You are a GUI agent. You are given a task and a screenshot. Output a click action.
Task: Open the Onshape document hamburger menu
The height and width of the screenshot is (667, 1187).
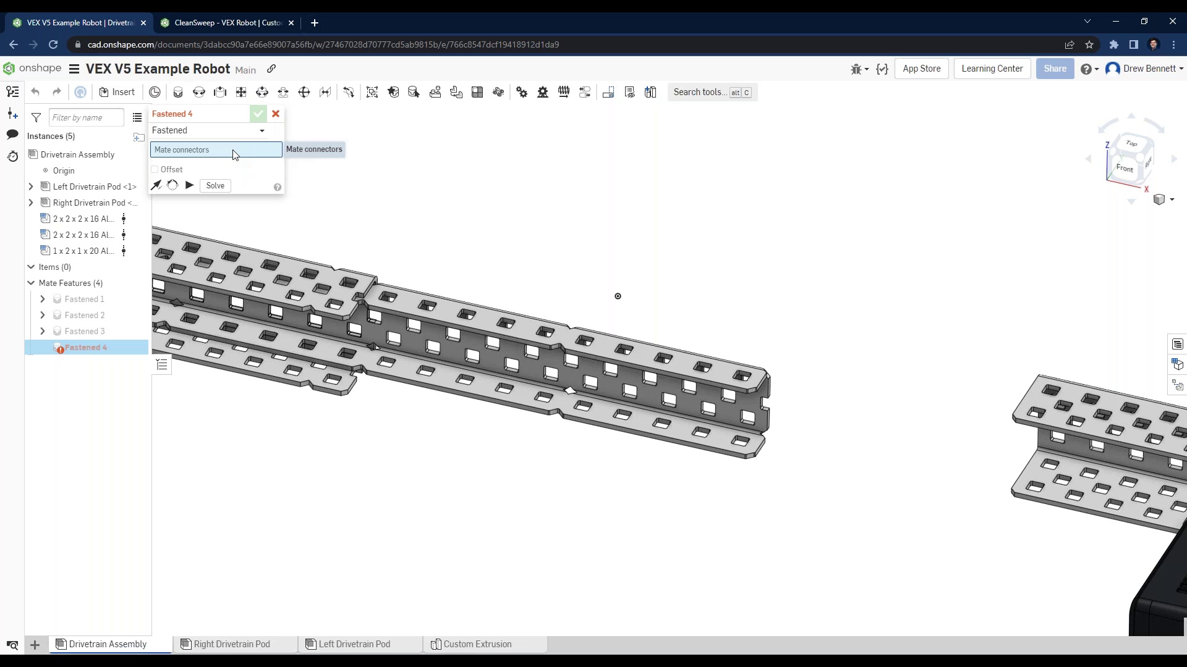pos(74,69)
